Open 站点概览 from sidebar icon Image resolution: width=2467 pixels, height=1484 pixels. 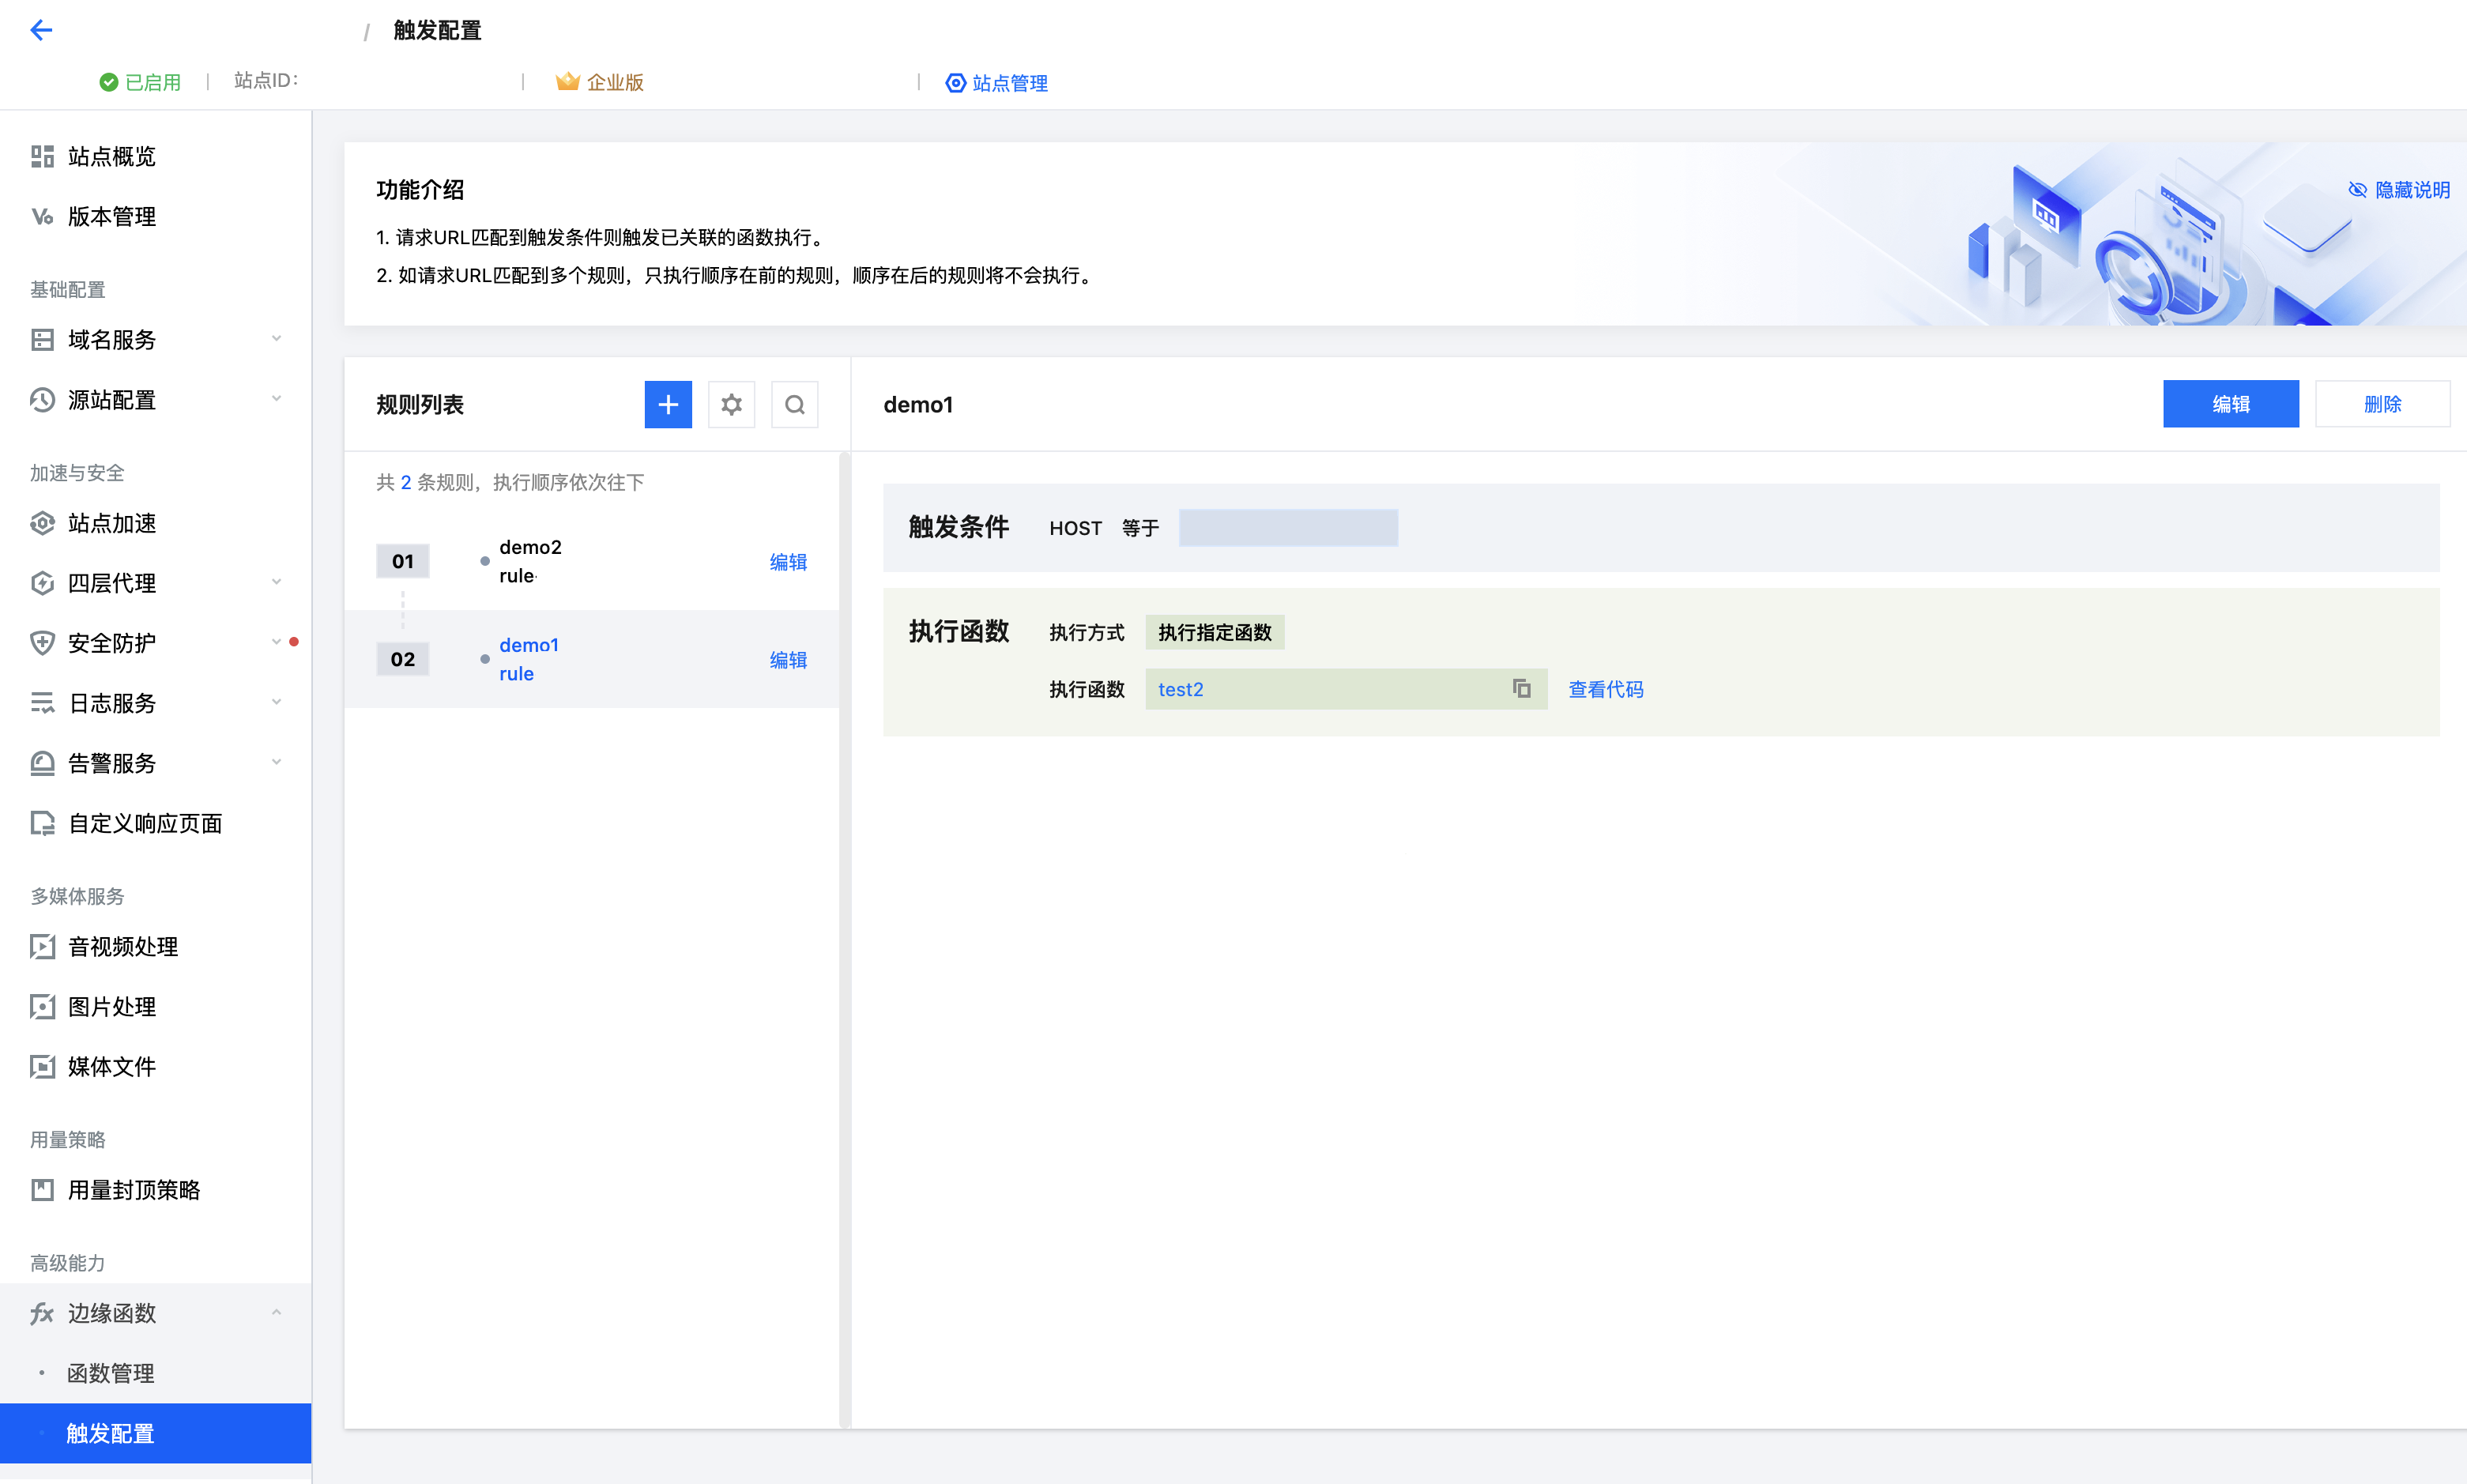click(42, 156)
